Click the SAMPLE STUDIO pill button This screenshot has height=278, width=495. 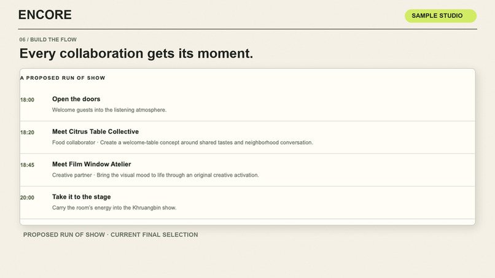click(440, 16)
